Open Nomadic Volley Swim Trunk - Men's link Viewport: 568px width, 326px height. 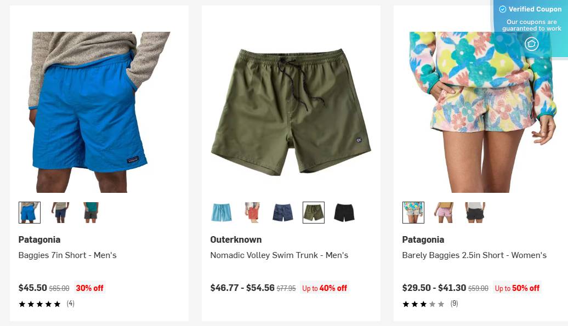tap(279, 255)
